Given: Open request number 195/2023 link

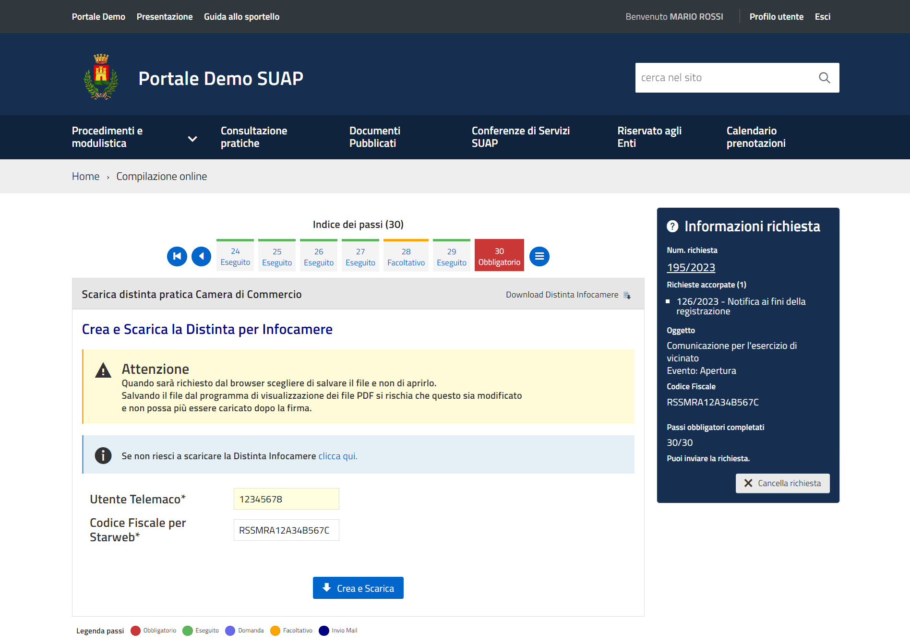Looking at the screenshot, I should coord(691,268).
